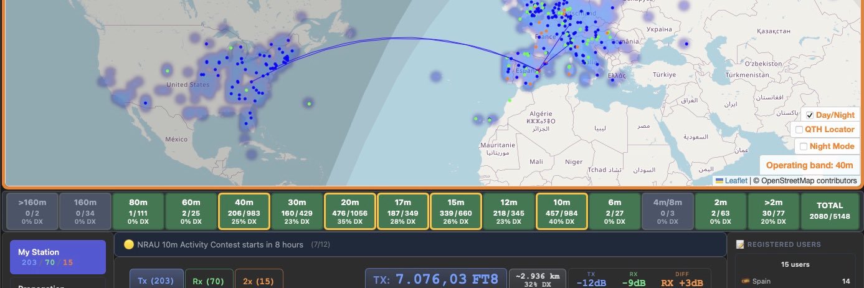Select the 12m band tile
This screenshot has height=288, width=864.
pyautogui.click(x=508, y=212)
